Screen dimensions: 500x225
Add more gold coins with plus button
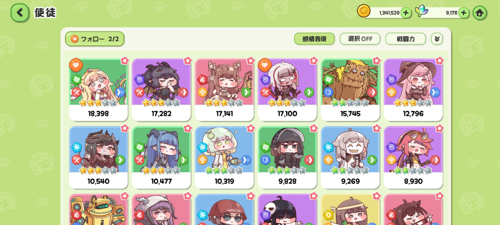pyautogui.click(x=405, y=13)
